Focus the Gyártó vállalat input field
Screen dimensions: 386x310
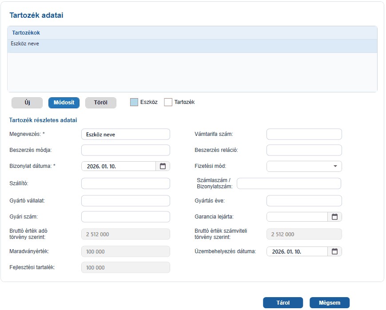(x=126, y=201)
